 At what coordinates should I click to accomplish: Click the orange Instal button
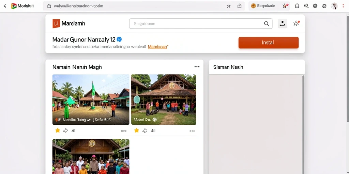tap(269, 42)
